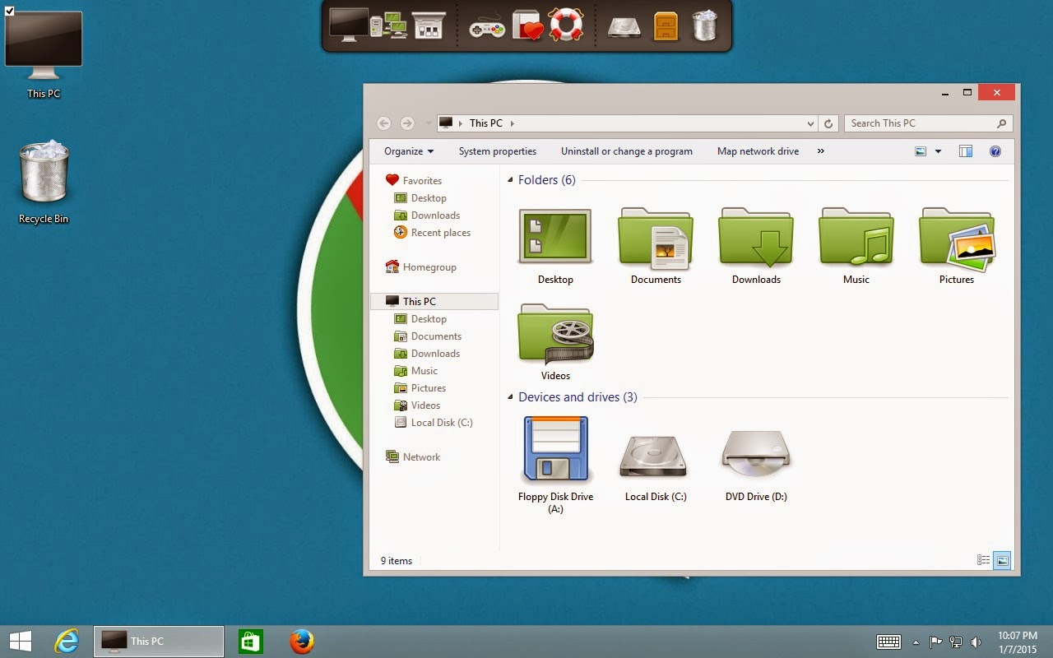Select the Videos folder icon
Screen dimensions: 1053x658
point(555,333)
